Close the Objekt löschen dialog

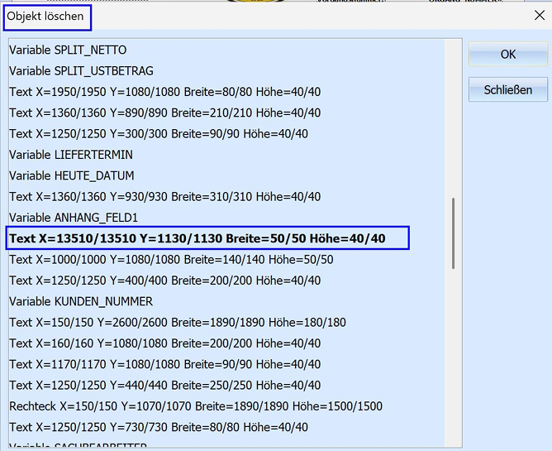540,15
